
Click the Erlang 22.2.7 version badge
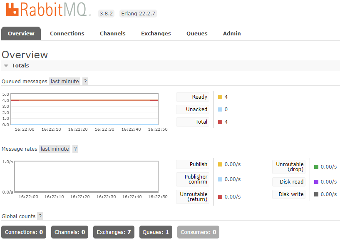coord(138,13)
